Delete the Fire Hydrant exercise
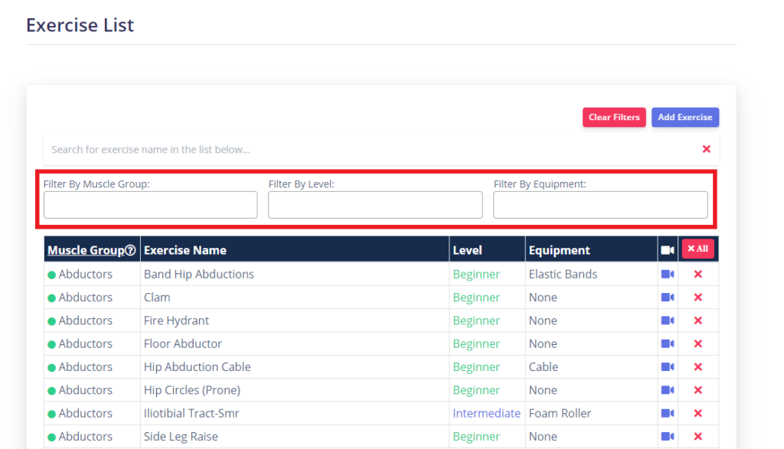The height and width of the screenshot is (449, 784). pos(698,320)
